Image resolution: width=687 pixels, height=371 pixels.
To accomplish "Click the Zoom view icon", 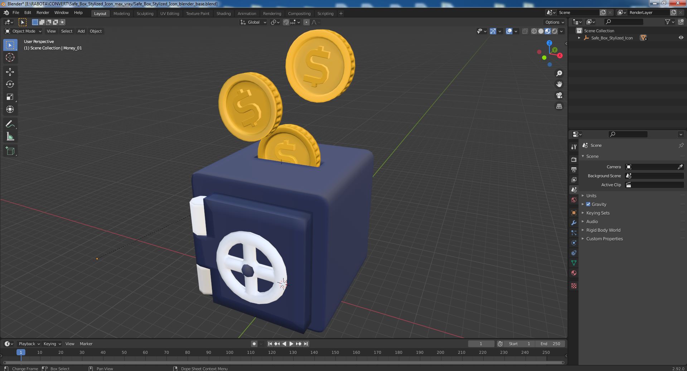I will pyautogui.click(x=559, y=73).
